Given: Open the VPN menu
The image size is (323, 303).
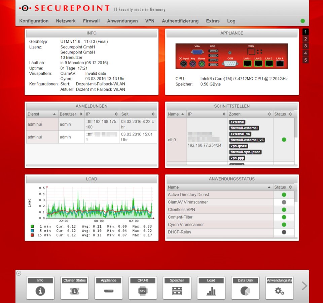Looking at the screenshot, I should point(150,21).
